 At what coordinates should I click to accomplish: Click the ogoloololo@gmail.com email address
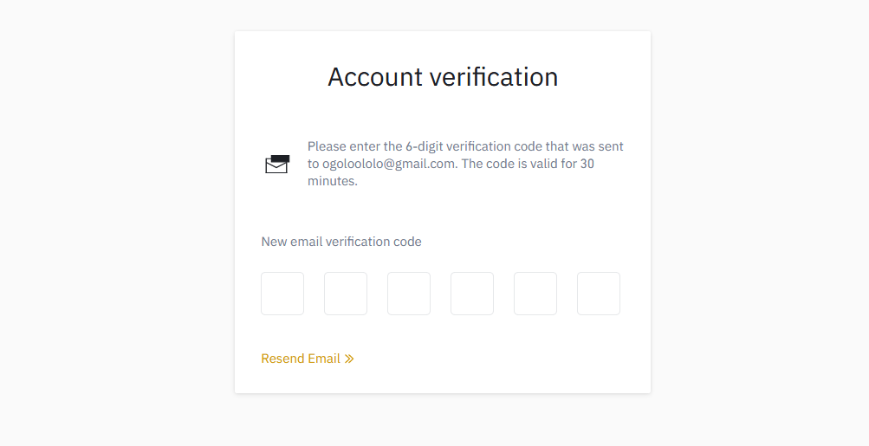(389, 164)
